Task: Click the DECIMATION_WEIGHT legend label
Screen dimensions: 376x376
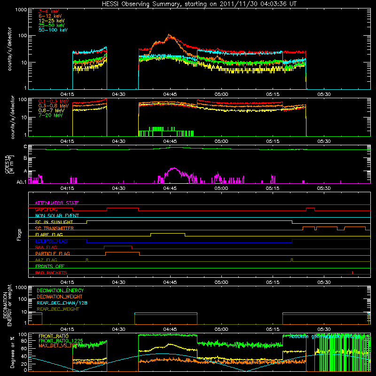Action: point(60,297)
